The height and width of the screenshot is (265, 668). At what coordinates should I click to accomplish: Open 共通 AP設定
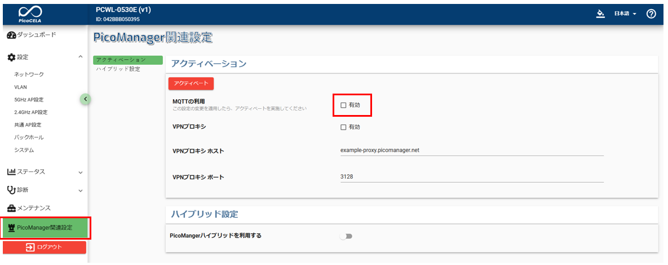28,125
